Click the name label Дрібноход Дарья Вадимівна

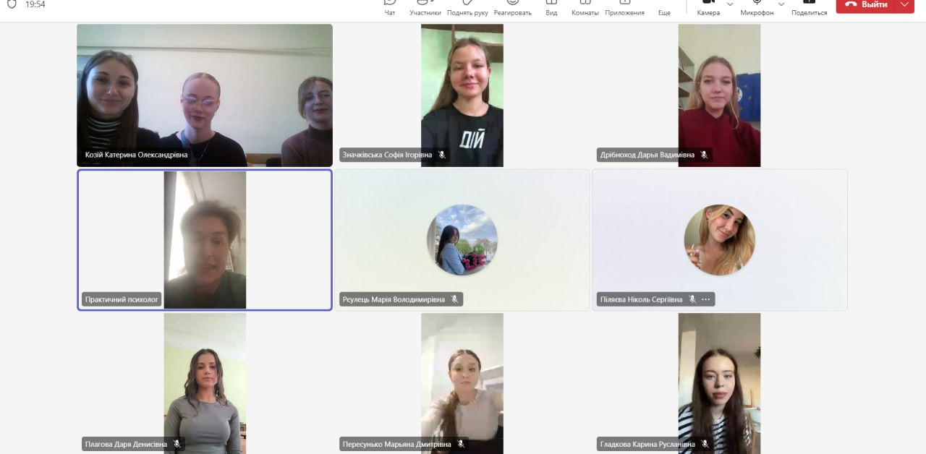tap(647, 155)
